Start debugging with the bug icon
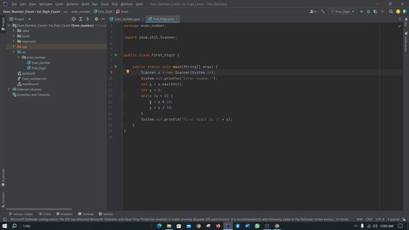This screenshot has width=409, height=230. 368,11
